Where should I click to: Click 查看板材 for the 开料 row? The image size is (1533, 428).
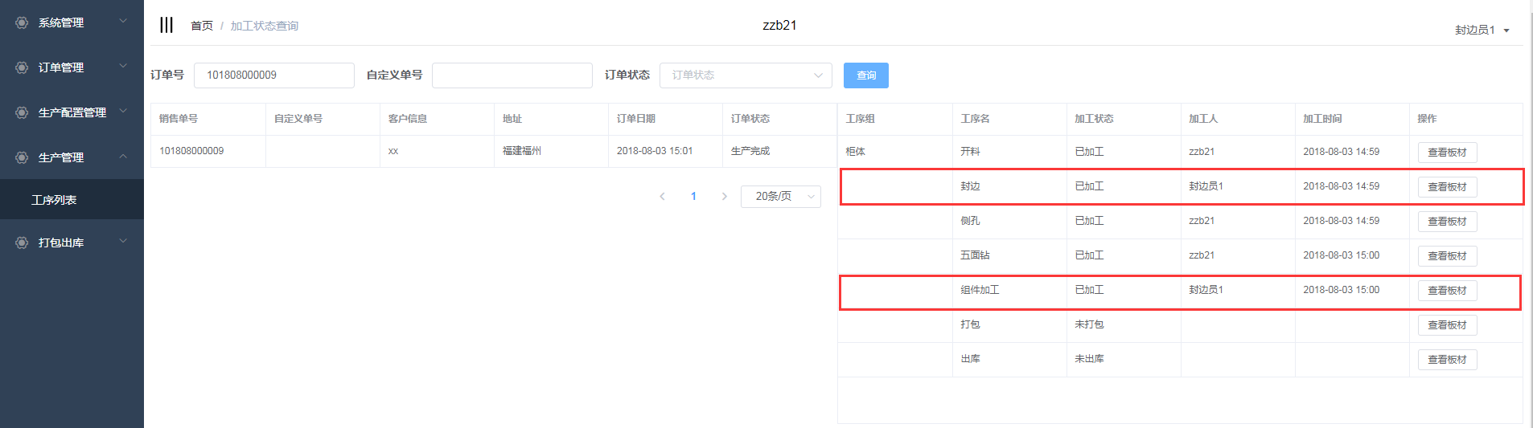(x=1446, y=153)
